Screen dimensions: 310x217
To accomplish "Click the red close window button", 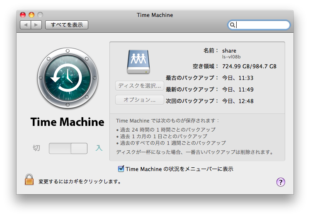I will 23,15.
